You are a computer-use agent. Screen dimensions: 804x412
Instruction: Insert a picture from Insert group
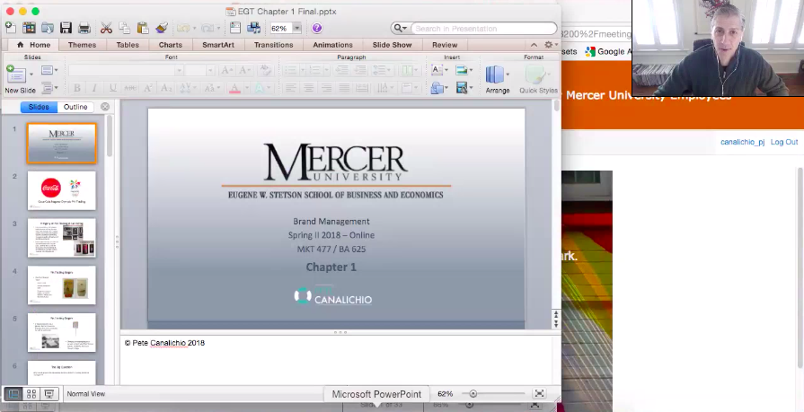[x=462, y=70]
